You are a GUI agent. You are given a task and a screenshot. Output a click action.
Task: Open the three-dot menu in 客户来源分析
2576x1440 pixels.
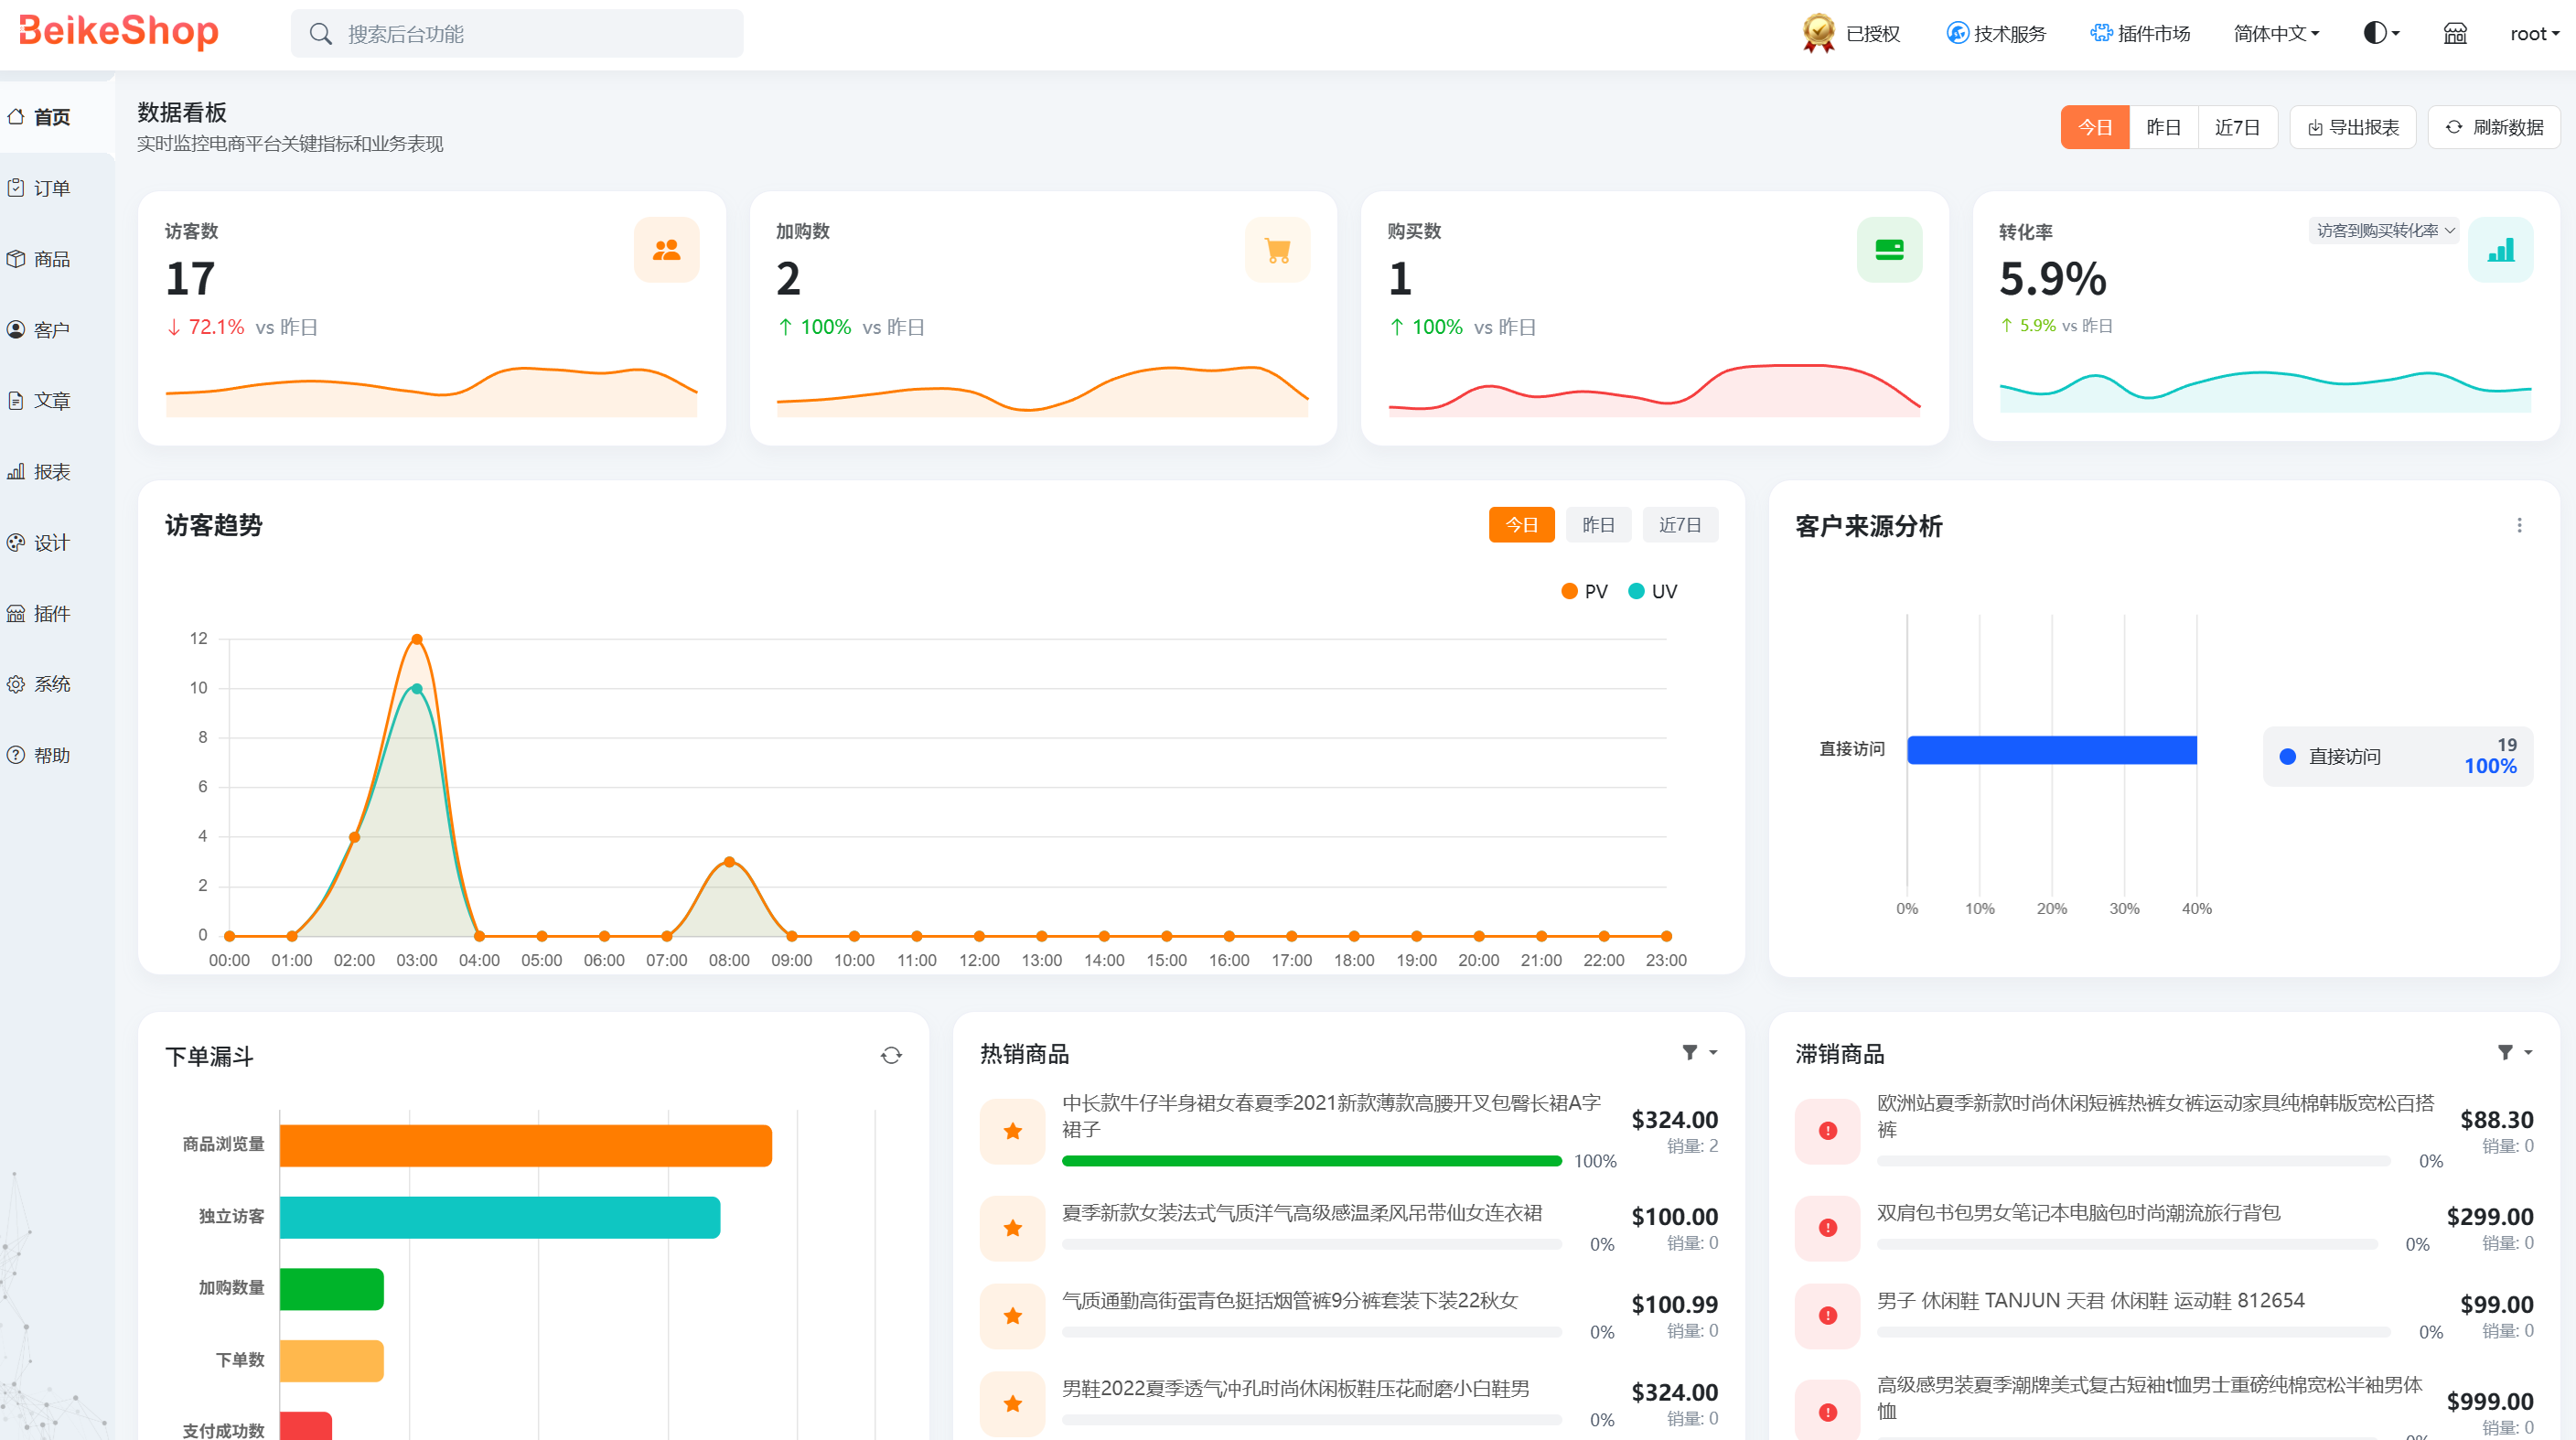[x=2519, y=526]
